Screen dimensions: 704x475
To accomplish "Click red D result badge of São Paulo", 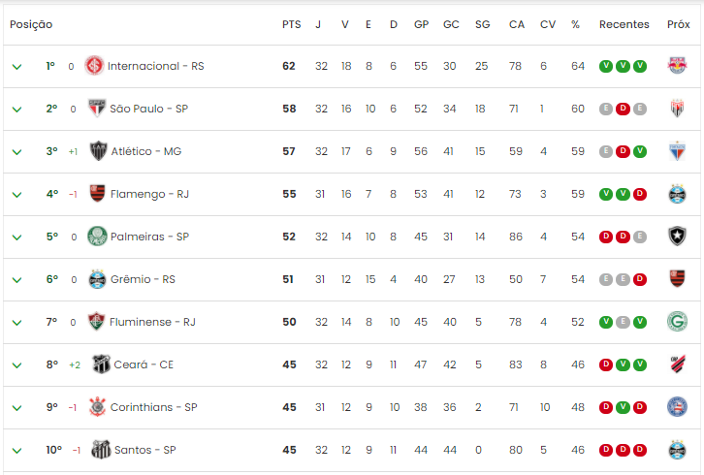I will [623, 109].
